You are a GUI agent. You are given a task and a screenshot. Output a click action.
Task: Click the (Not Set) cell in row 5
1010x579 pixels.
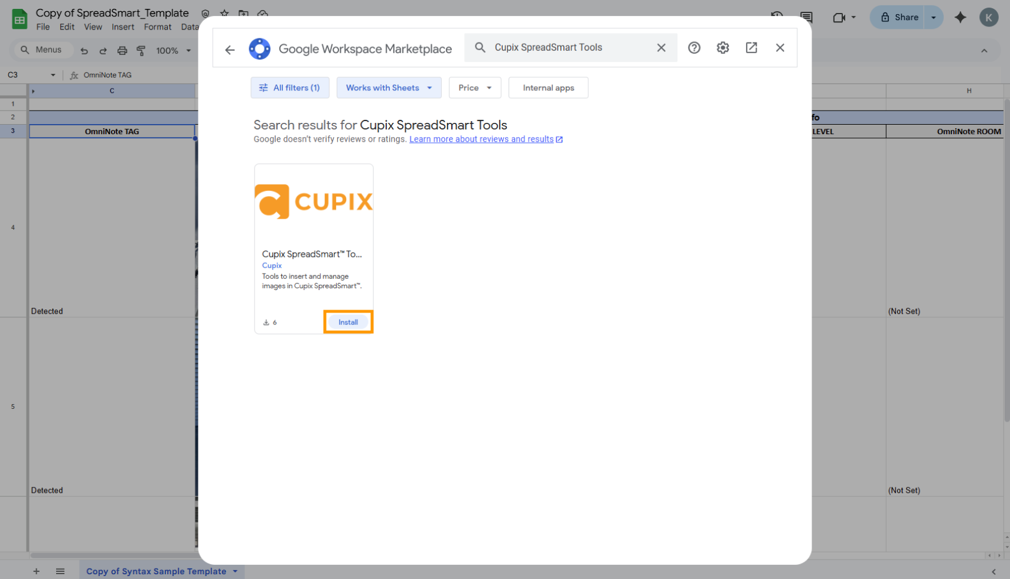click(x=945, y=407)
